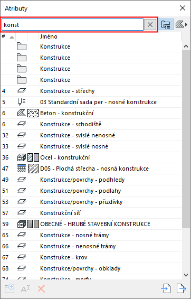Click layer icon of Konstrukce - nenosné trámy
Viewport: 191px width, 299px height.
22,246
